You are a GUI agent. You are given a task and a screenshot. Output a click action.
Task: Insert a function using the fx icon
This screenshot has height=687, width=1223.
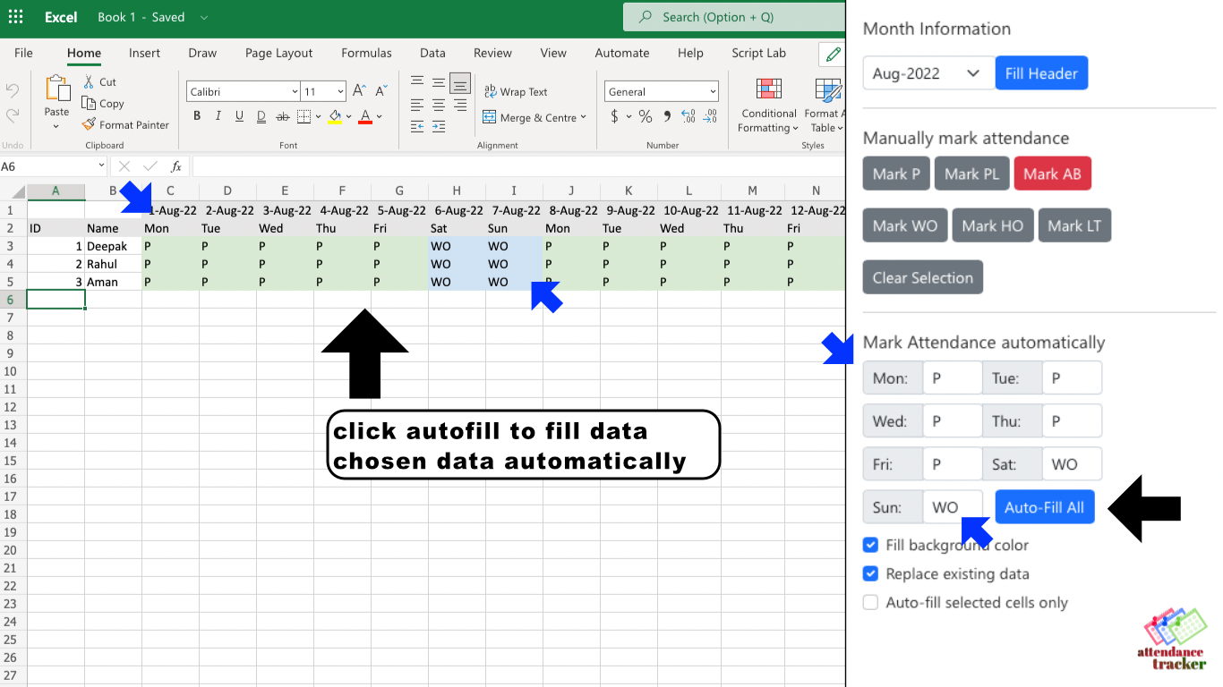pos(175,165)
